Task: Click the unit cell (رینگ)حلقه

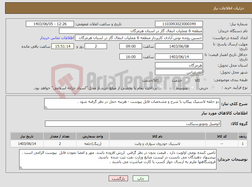Action: point(93,144)
